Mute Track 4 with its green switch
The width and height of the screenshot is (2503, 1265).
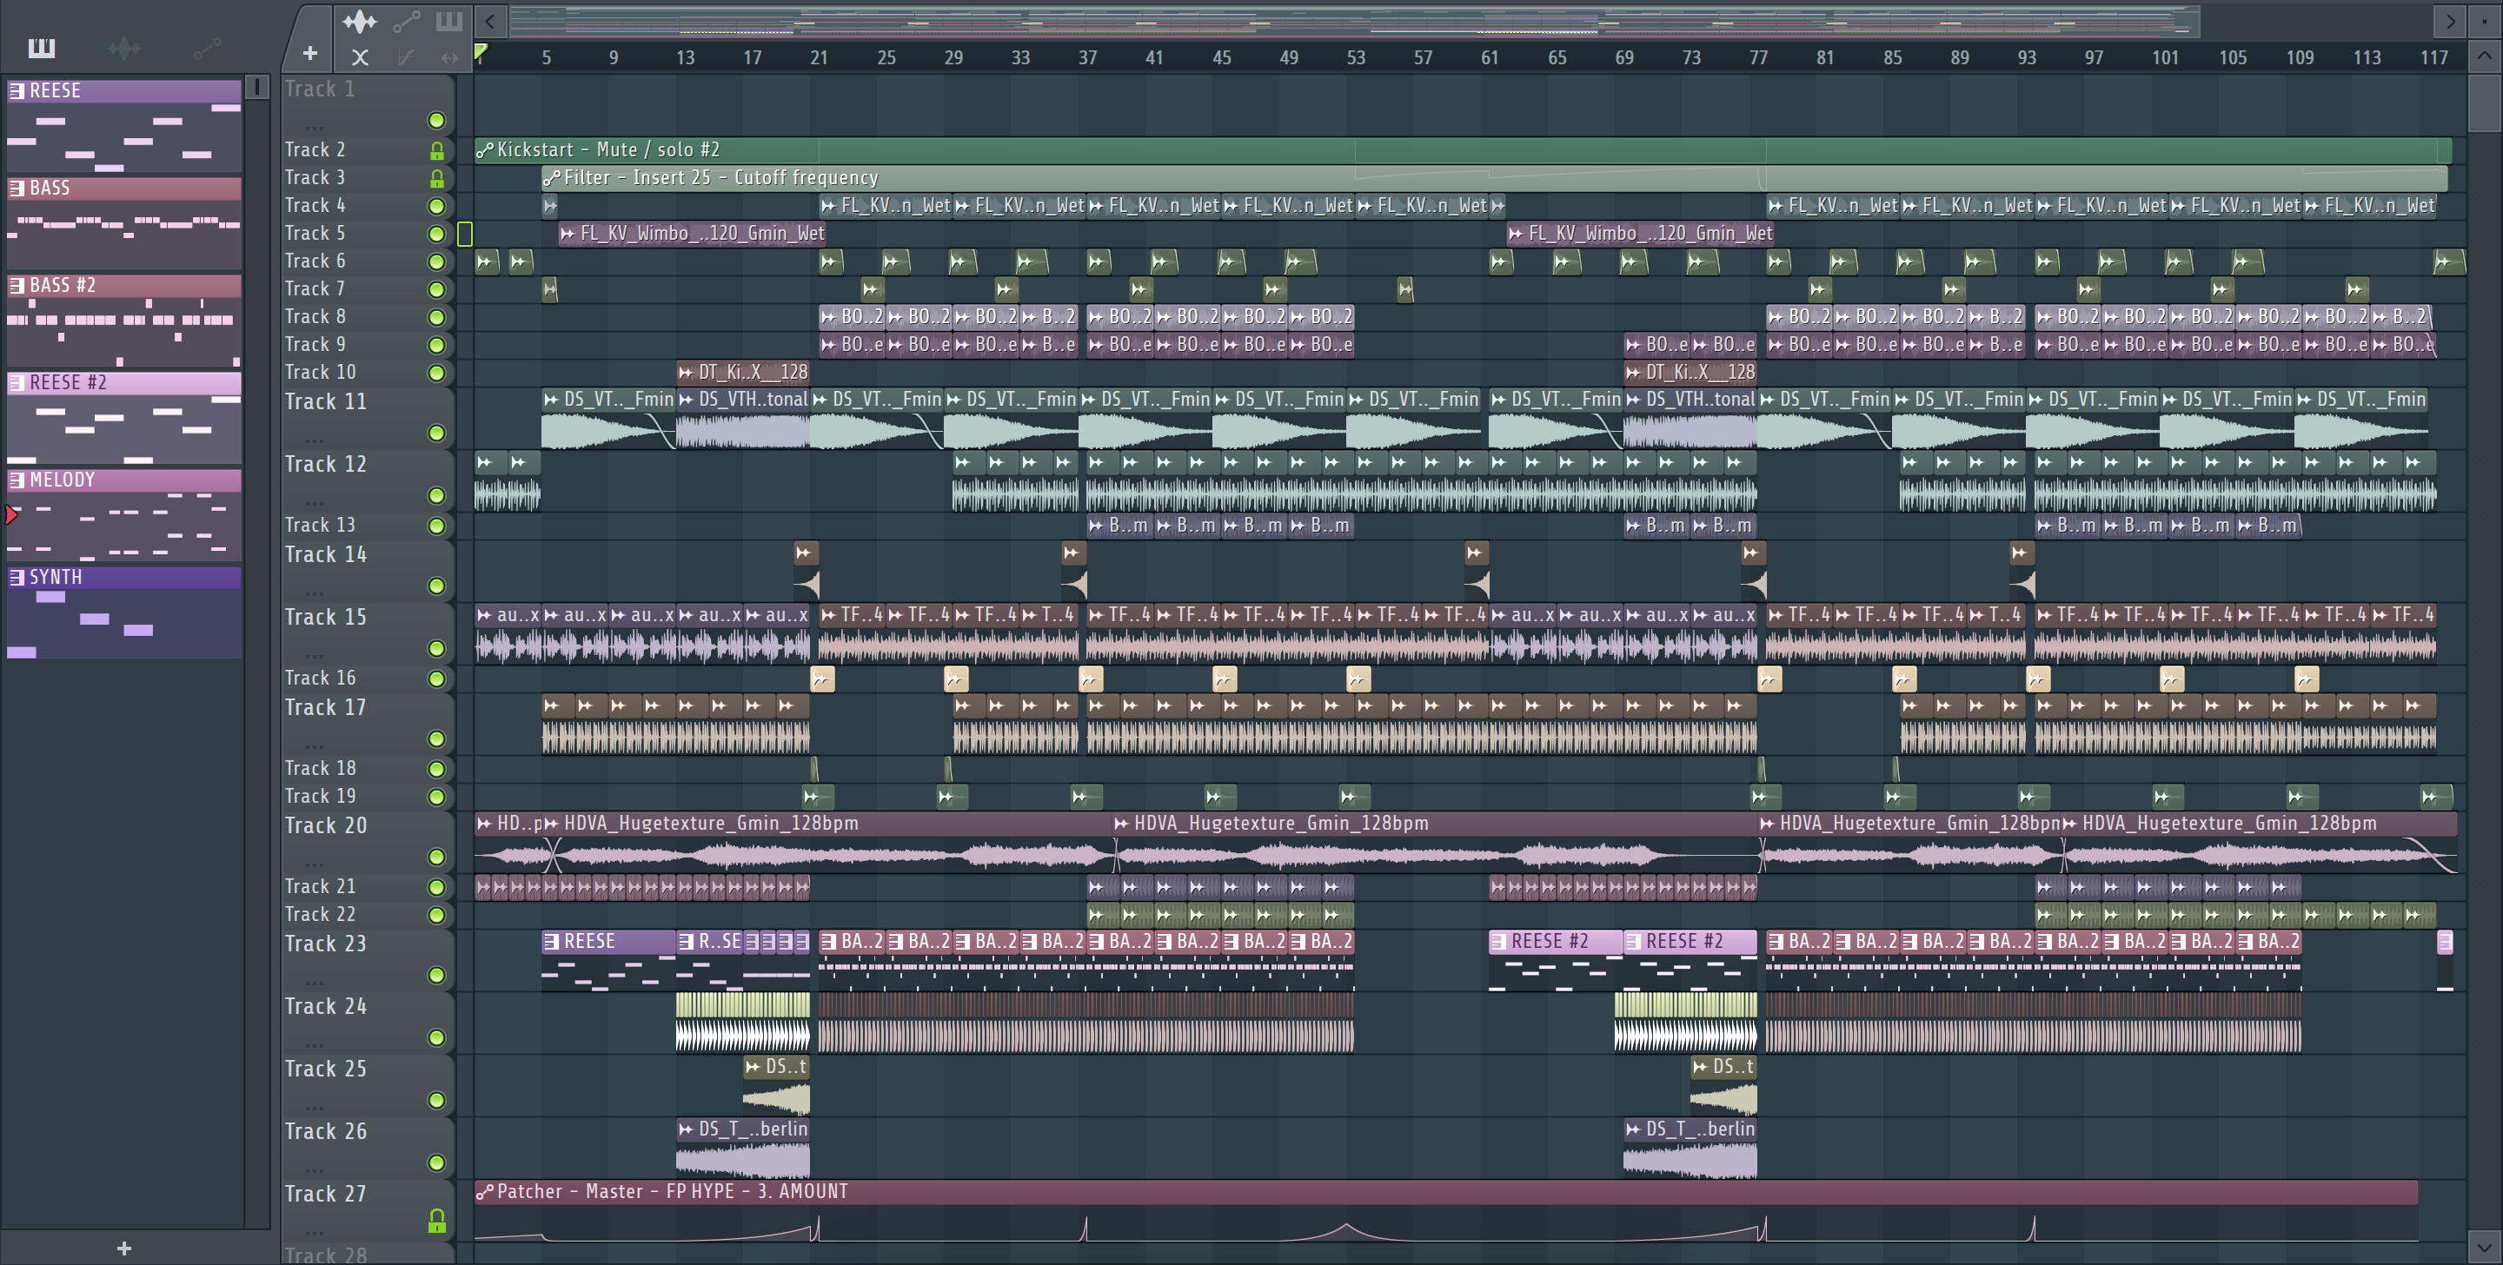tap(436, 206)
